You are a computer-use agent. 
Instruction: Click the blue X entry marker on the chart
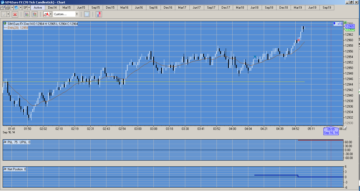point(255,57)
